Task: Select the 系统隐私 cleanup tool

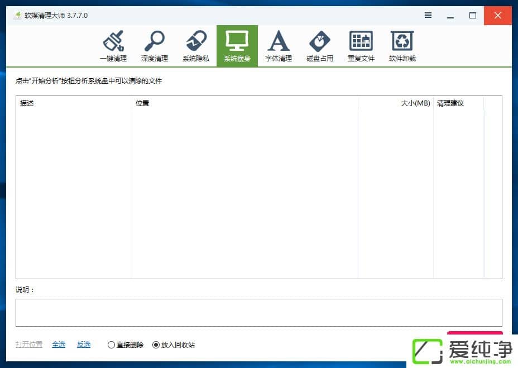Action: click(x=196, y=46)
